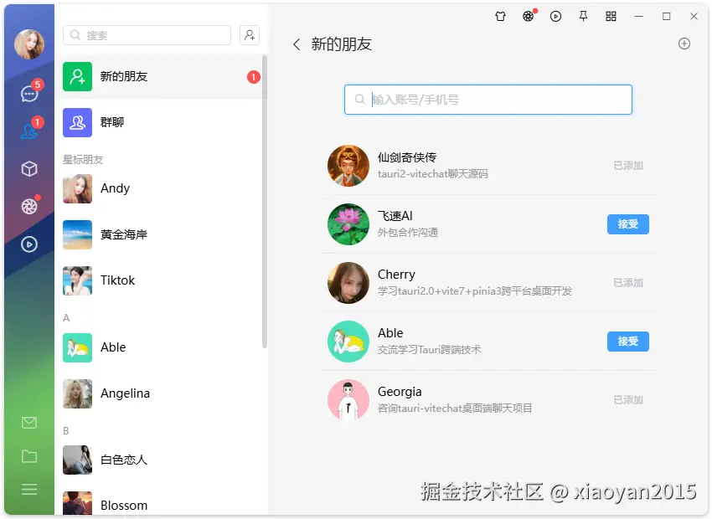Open video channel via sidebar play icon
This screenshot has height=519, width=712.
[x=29, y=244]
